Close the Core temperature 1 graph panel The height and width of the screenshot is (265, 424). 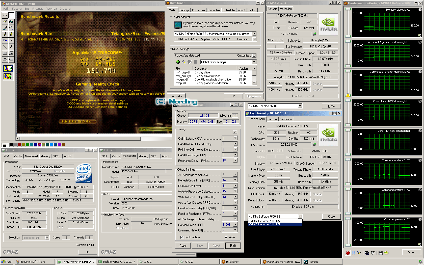tap(420, 190)
